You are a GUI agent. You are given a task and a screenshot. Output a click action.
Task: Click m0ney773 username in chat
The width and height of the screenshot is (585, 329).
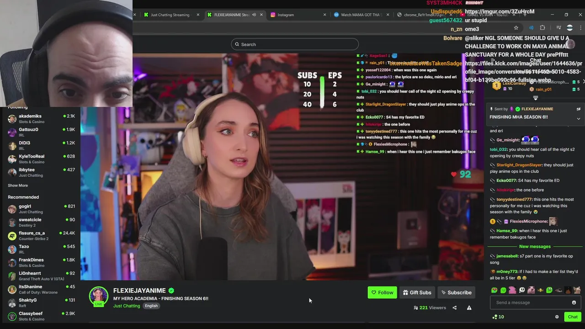click(x=507, y=272)
